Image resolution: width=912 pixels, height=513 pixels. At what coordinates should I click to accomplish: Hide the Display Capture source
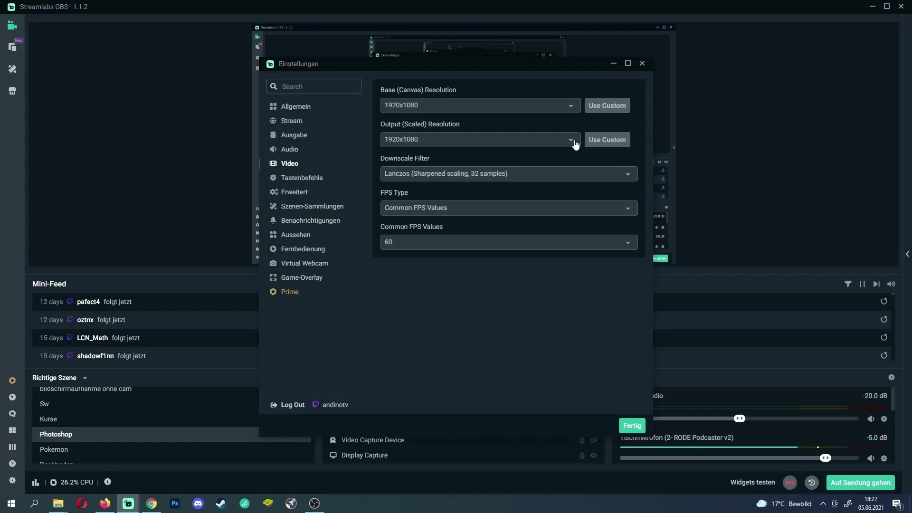tap(594, 456)
